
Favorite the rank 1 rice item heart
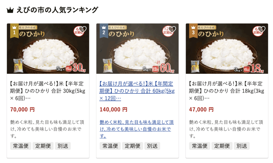coord(83,29)
